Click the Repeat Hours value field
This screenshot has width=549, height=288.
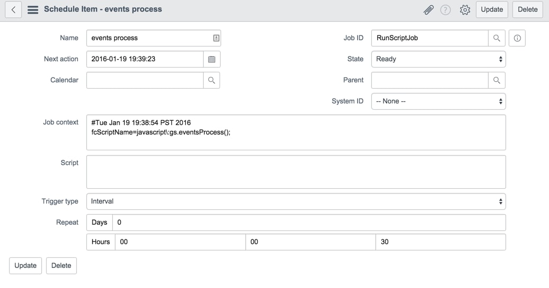(180, 242)
